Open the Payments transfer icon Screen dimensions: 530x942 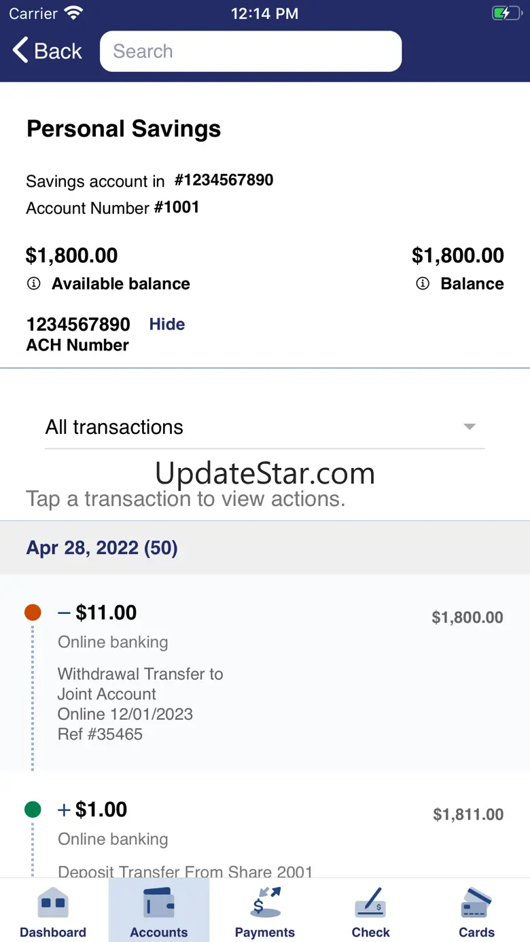[x=265, y=903]
